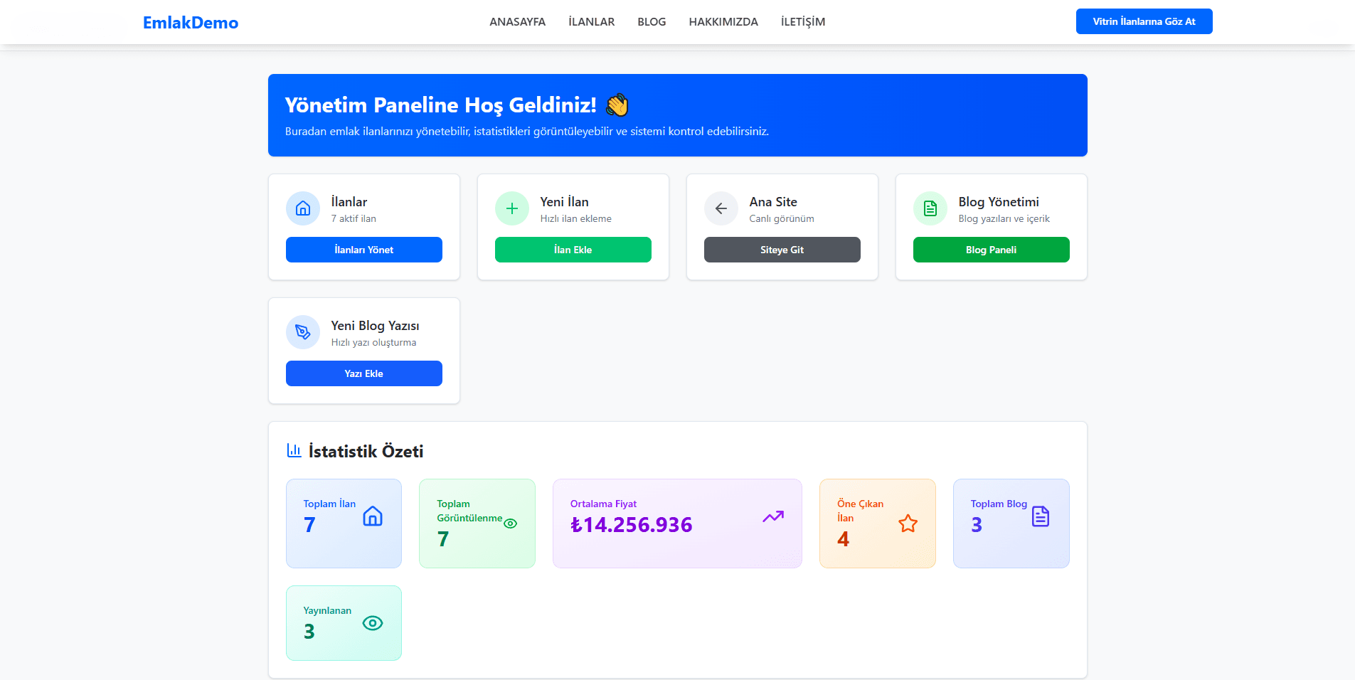Click the Yazı Ekle button

coord(364,373)
